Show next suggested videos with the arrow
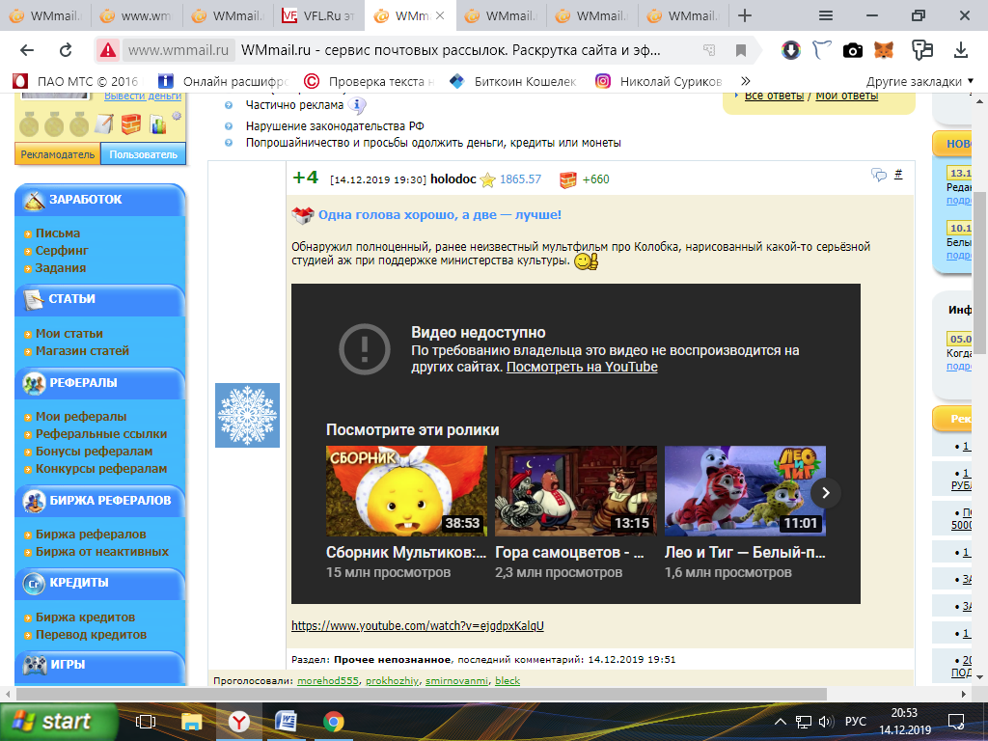988x741 pixels. coord(826,492)
